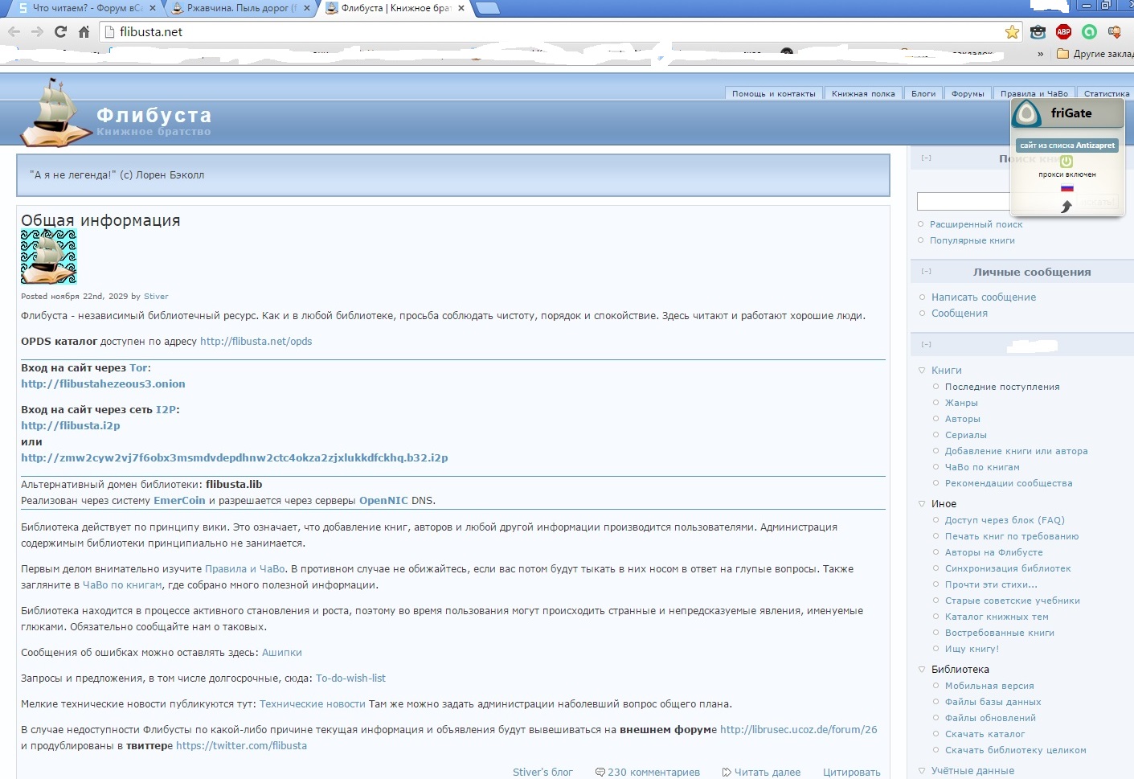The height and width of the screenshot is (779, 1134).
Task: Click the Russian flag in friGate popup
Action: [x=1066, y=188]
